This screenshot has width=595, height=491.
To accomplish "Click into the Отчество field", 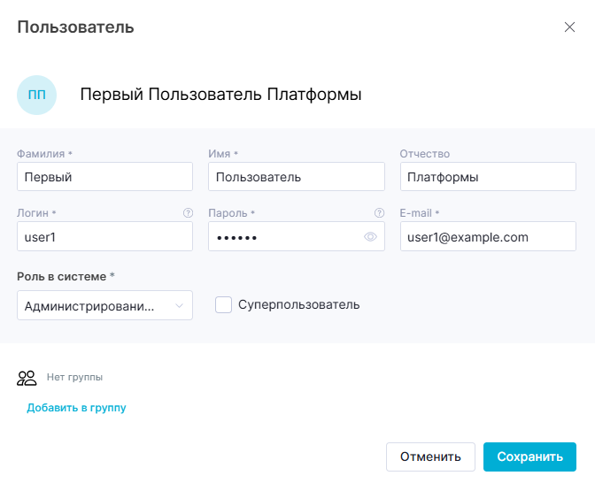I will [487, 177].
